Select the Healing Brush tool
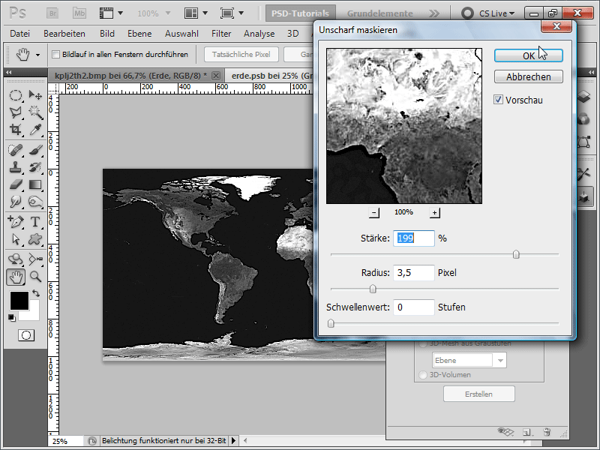This screenshot has width=600, height=450. click(x=15, y=149)
